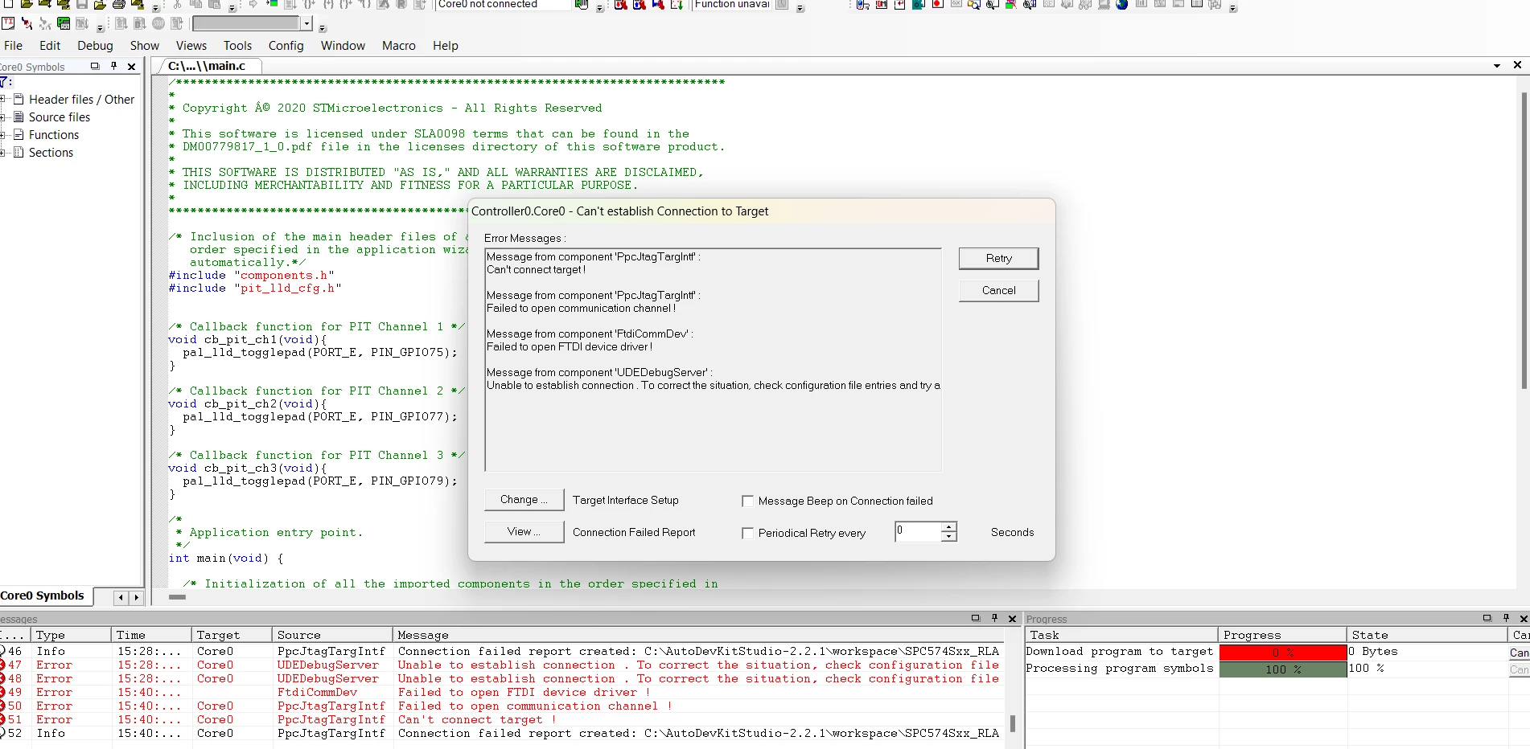Expand Source files tree node
This screenshot has width=1530, height=749.
click(x=3, y=117)
